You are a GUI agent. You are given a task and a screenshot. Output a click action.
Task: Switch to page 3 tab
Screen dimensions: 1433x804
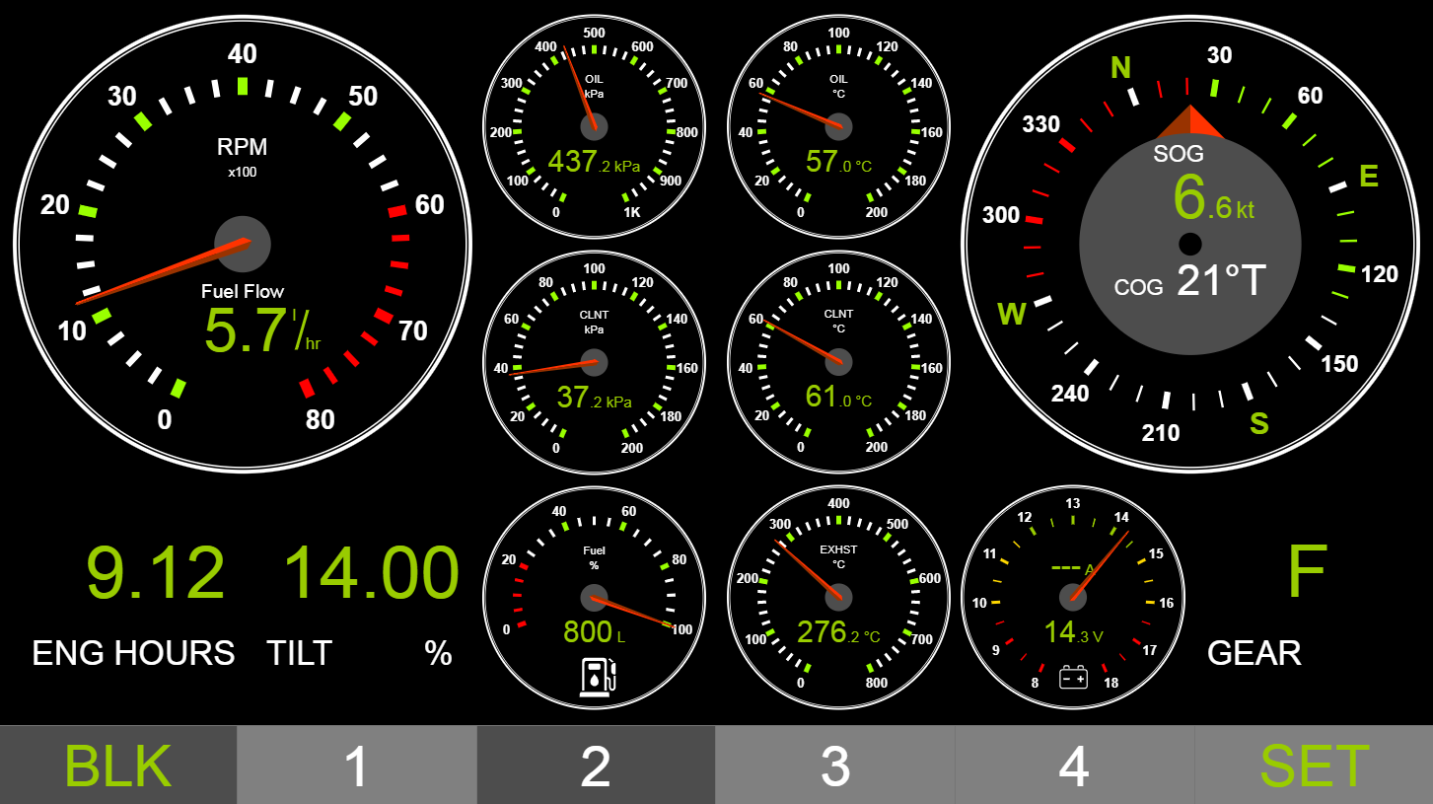pos(835,766)
